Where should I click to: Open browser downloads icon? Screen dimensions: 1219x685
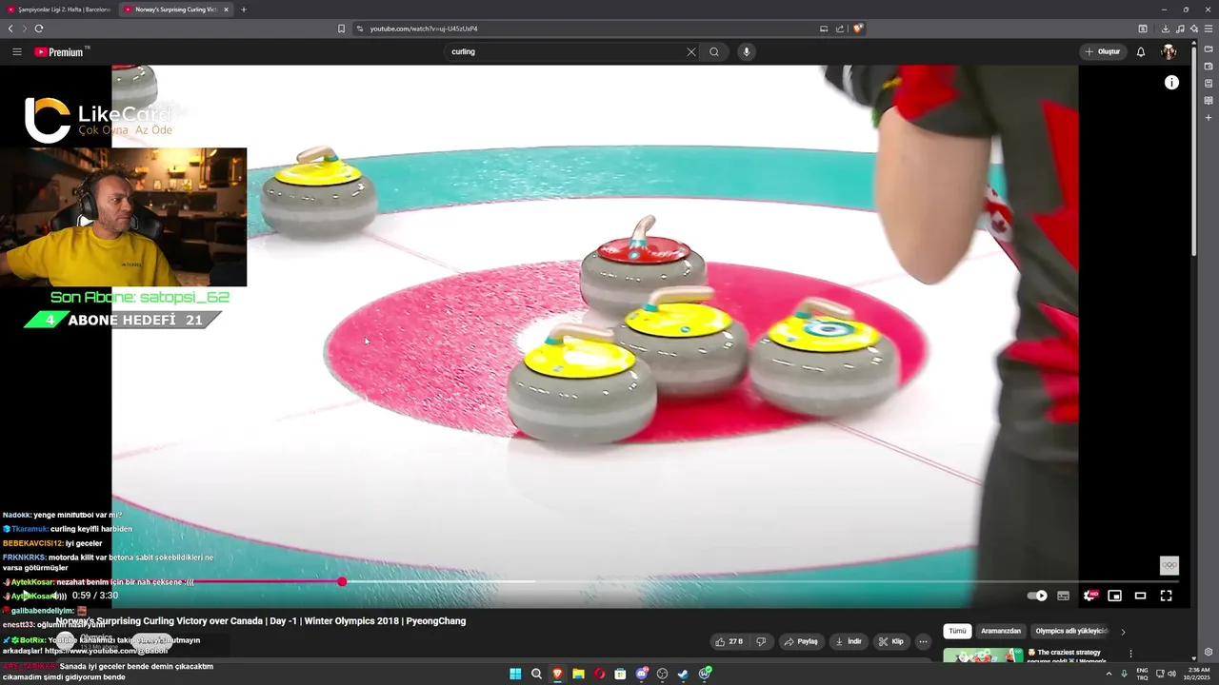coord(1165,29)
